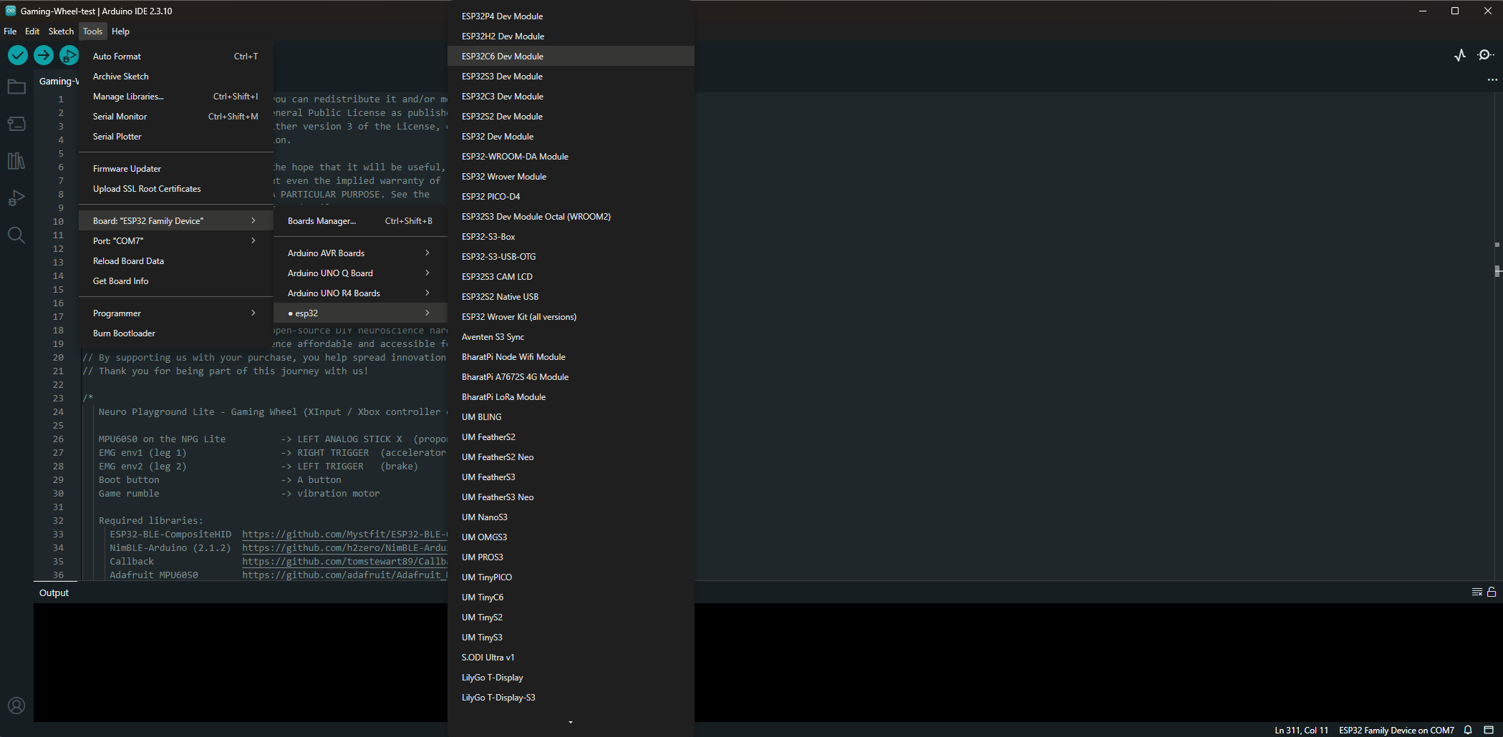This screenshot has width=1503, height=737.
Task: Open Serial Plotter from Tools menu
Action: pos(176,136)
